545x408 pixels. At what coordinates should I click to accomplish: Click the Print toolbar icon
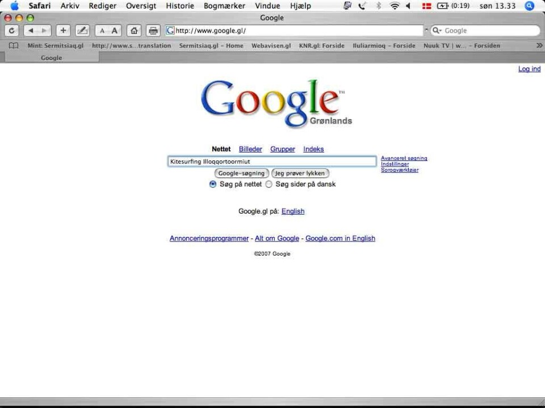[153, 31]
